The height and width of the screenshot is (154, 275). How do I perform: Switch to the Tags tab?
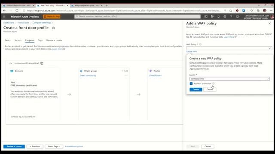click(40, 40)
